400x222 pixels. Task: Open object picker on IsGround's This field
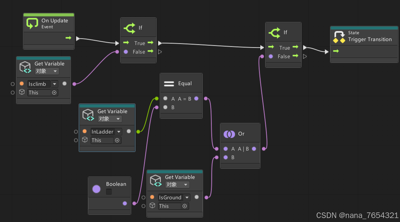coord(184,206)
